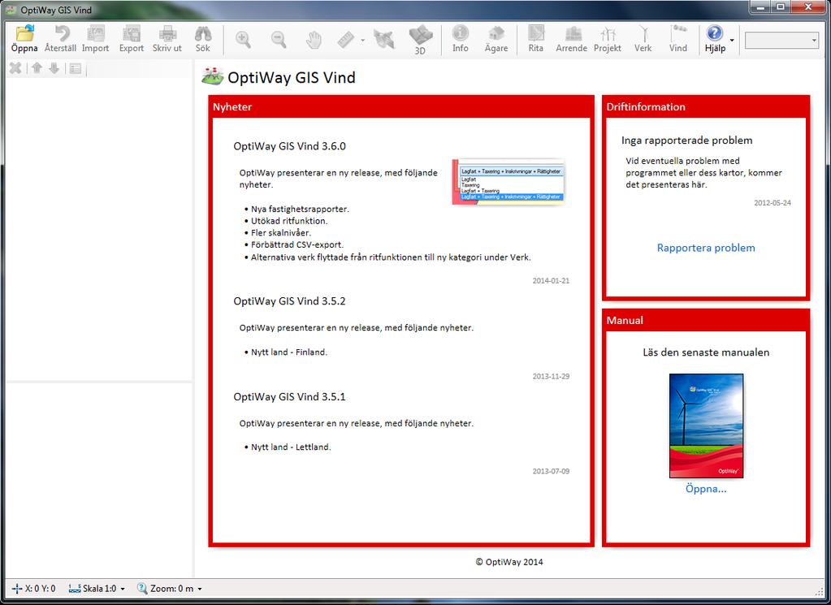831x605 pixels.
Task: Select the zoom out magnifier tool
Action: pyautogui.click(x=279, y=39)
